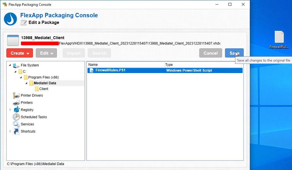This screenshot has width=292, height=170.
Task: Select the Scheduled Tasks clock icon
Action: pyautogui.click(x=16, y=117)
